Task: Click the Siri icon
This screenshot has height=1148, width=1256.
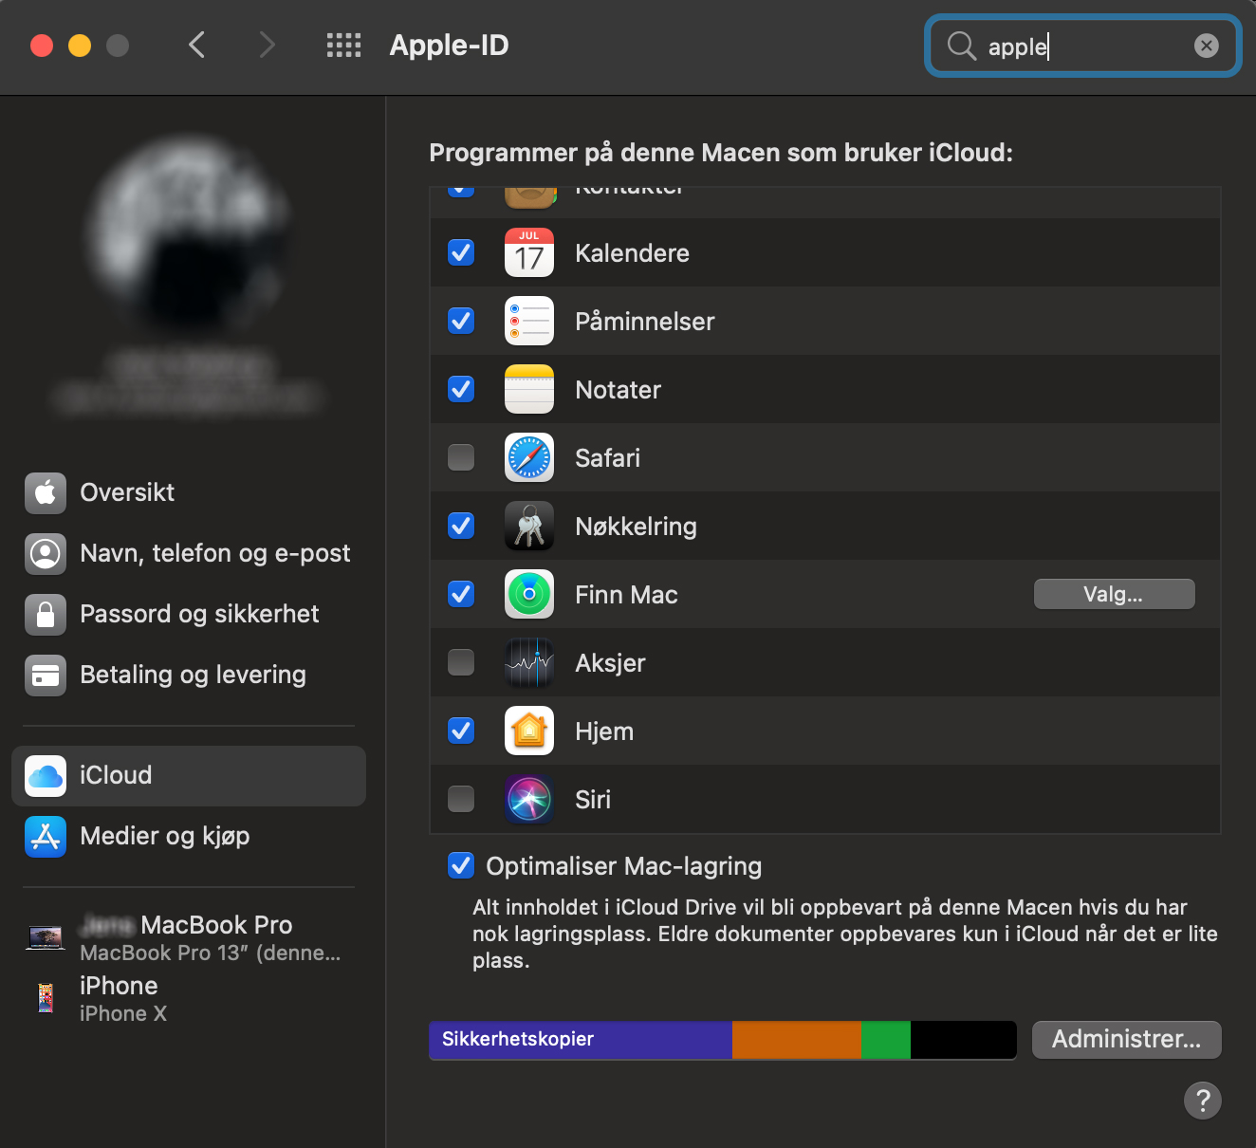Action: [x=529, y=799]
